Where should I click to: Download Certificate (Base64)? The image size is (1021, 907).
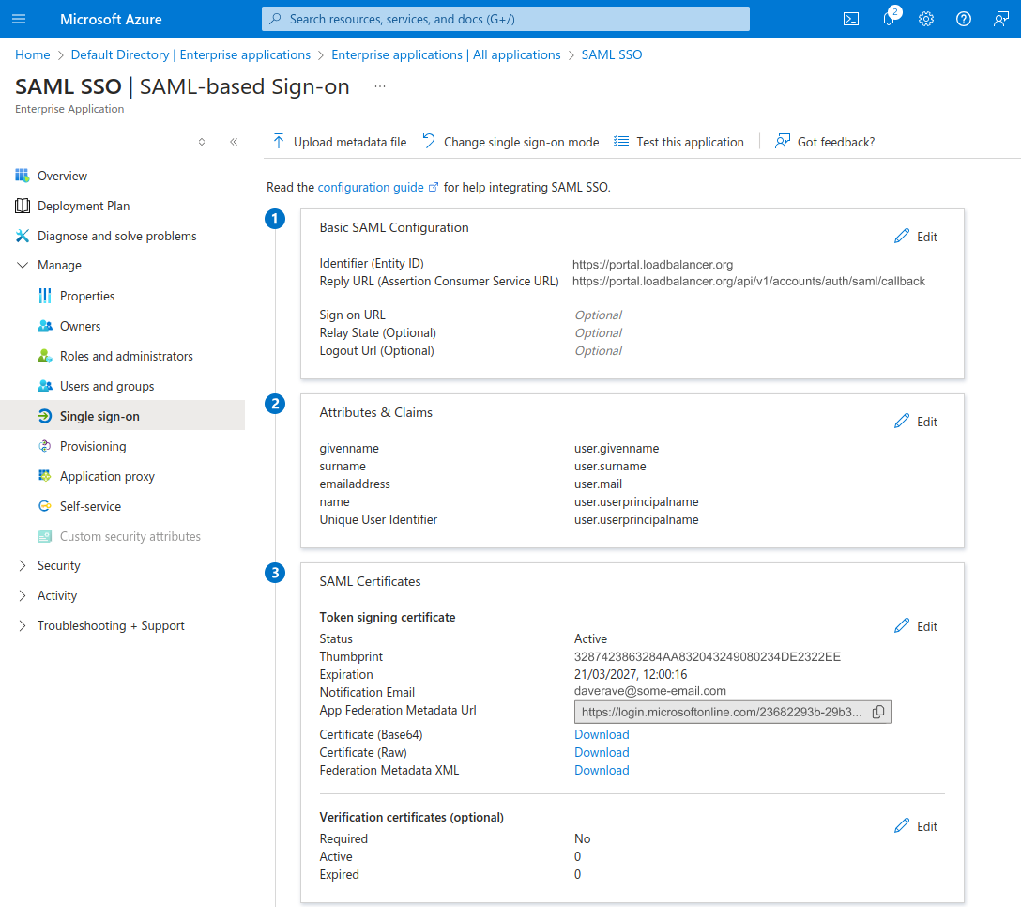(602, 734)
